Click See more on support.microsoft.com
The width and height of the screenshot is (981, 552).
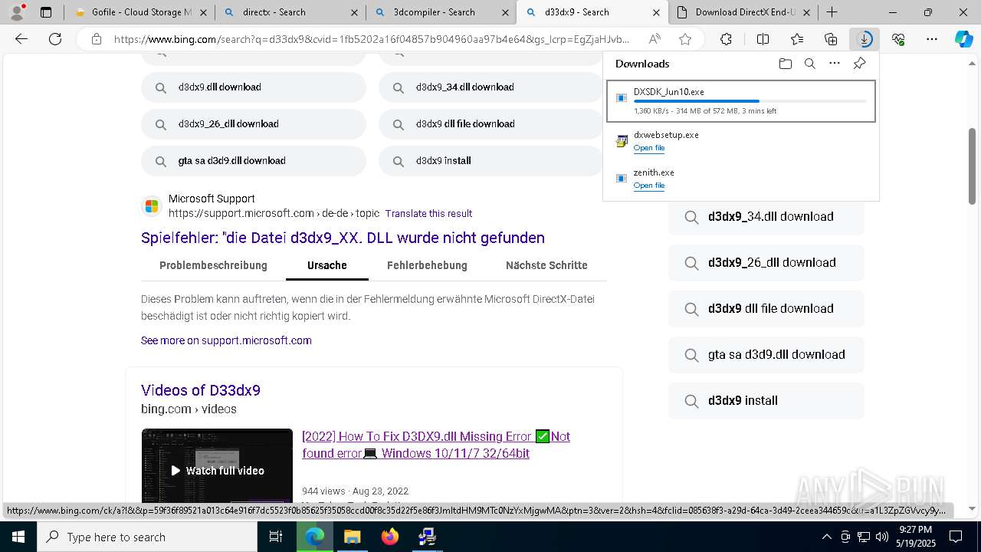coord(226,340)
